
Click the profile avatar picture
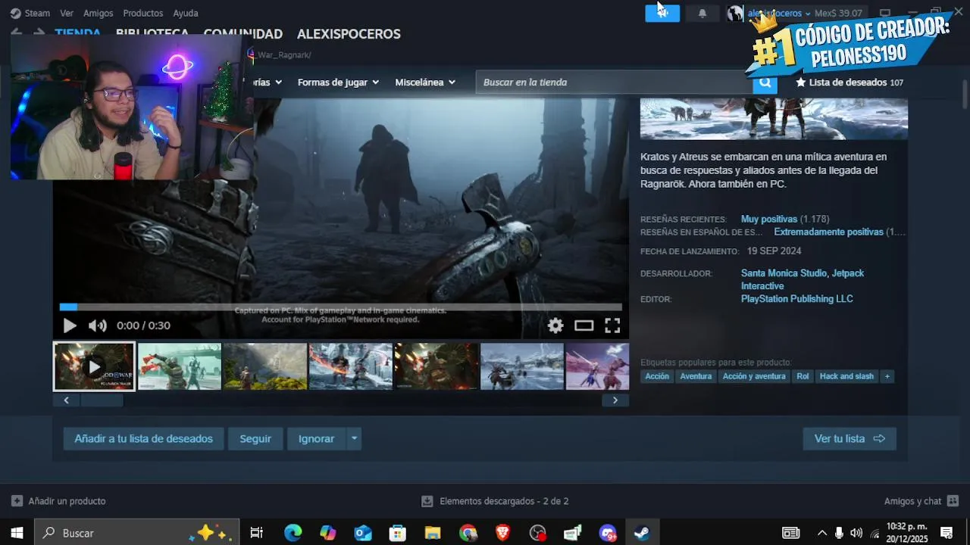pyautogui.click(x=734, y=13)
